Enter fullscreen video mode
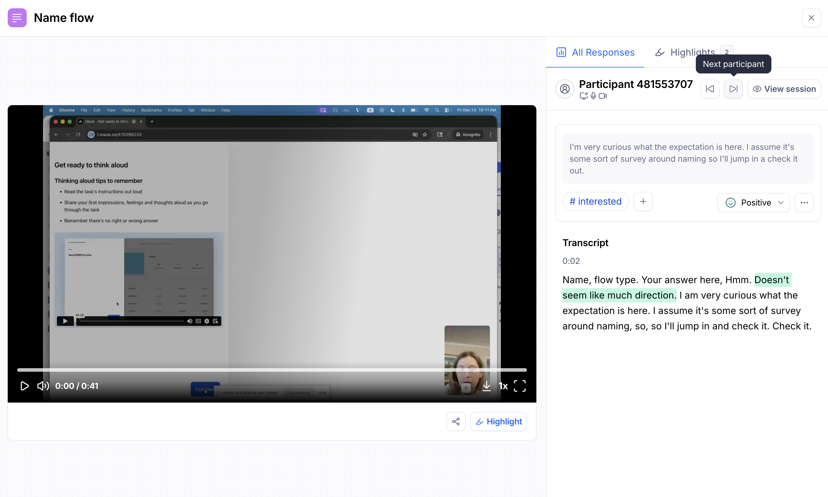This screenshot has width=828, height=497. click(520, 386)
